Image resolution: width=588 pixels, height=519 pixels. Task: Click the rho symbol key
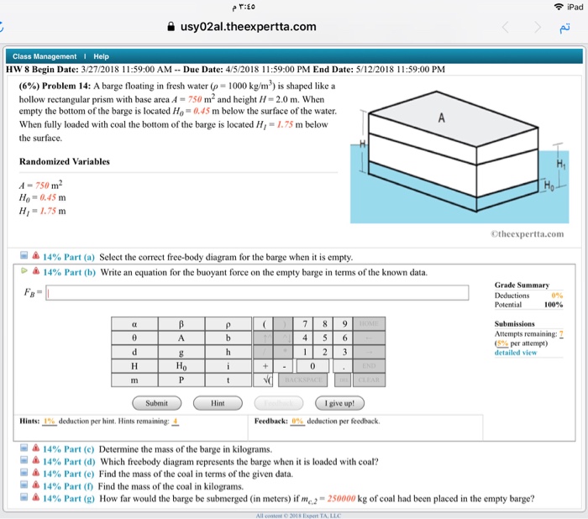tap(228, 324)
